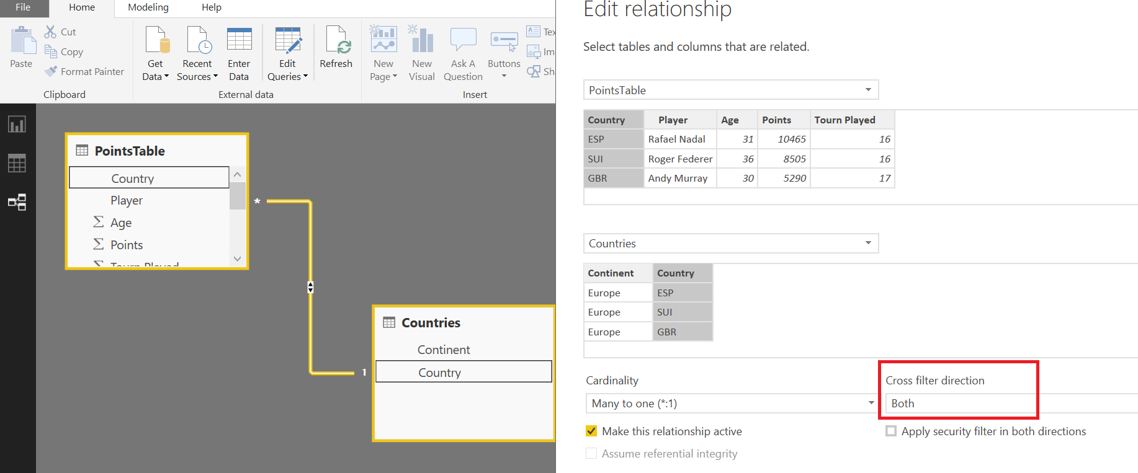
Task: Open the Data view in sidebar
Action: click(17, 164)
